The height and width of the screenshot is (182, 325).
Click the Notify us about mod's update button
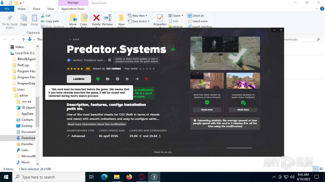coord(137,60)
